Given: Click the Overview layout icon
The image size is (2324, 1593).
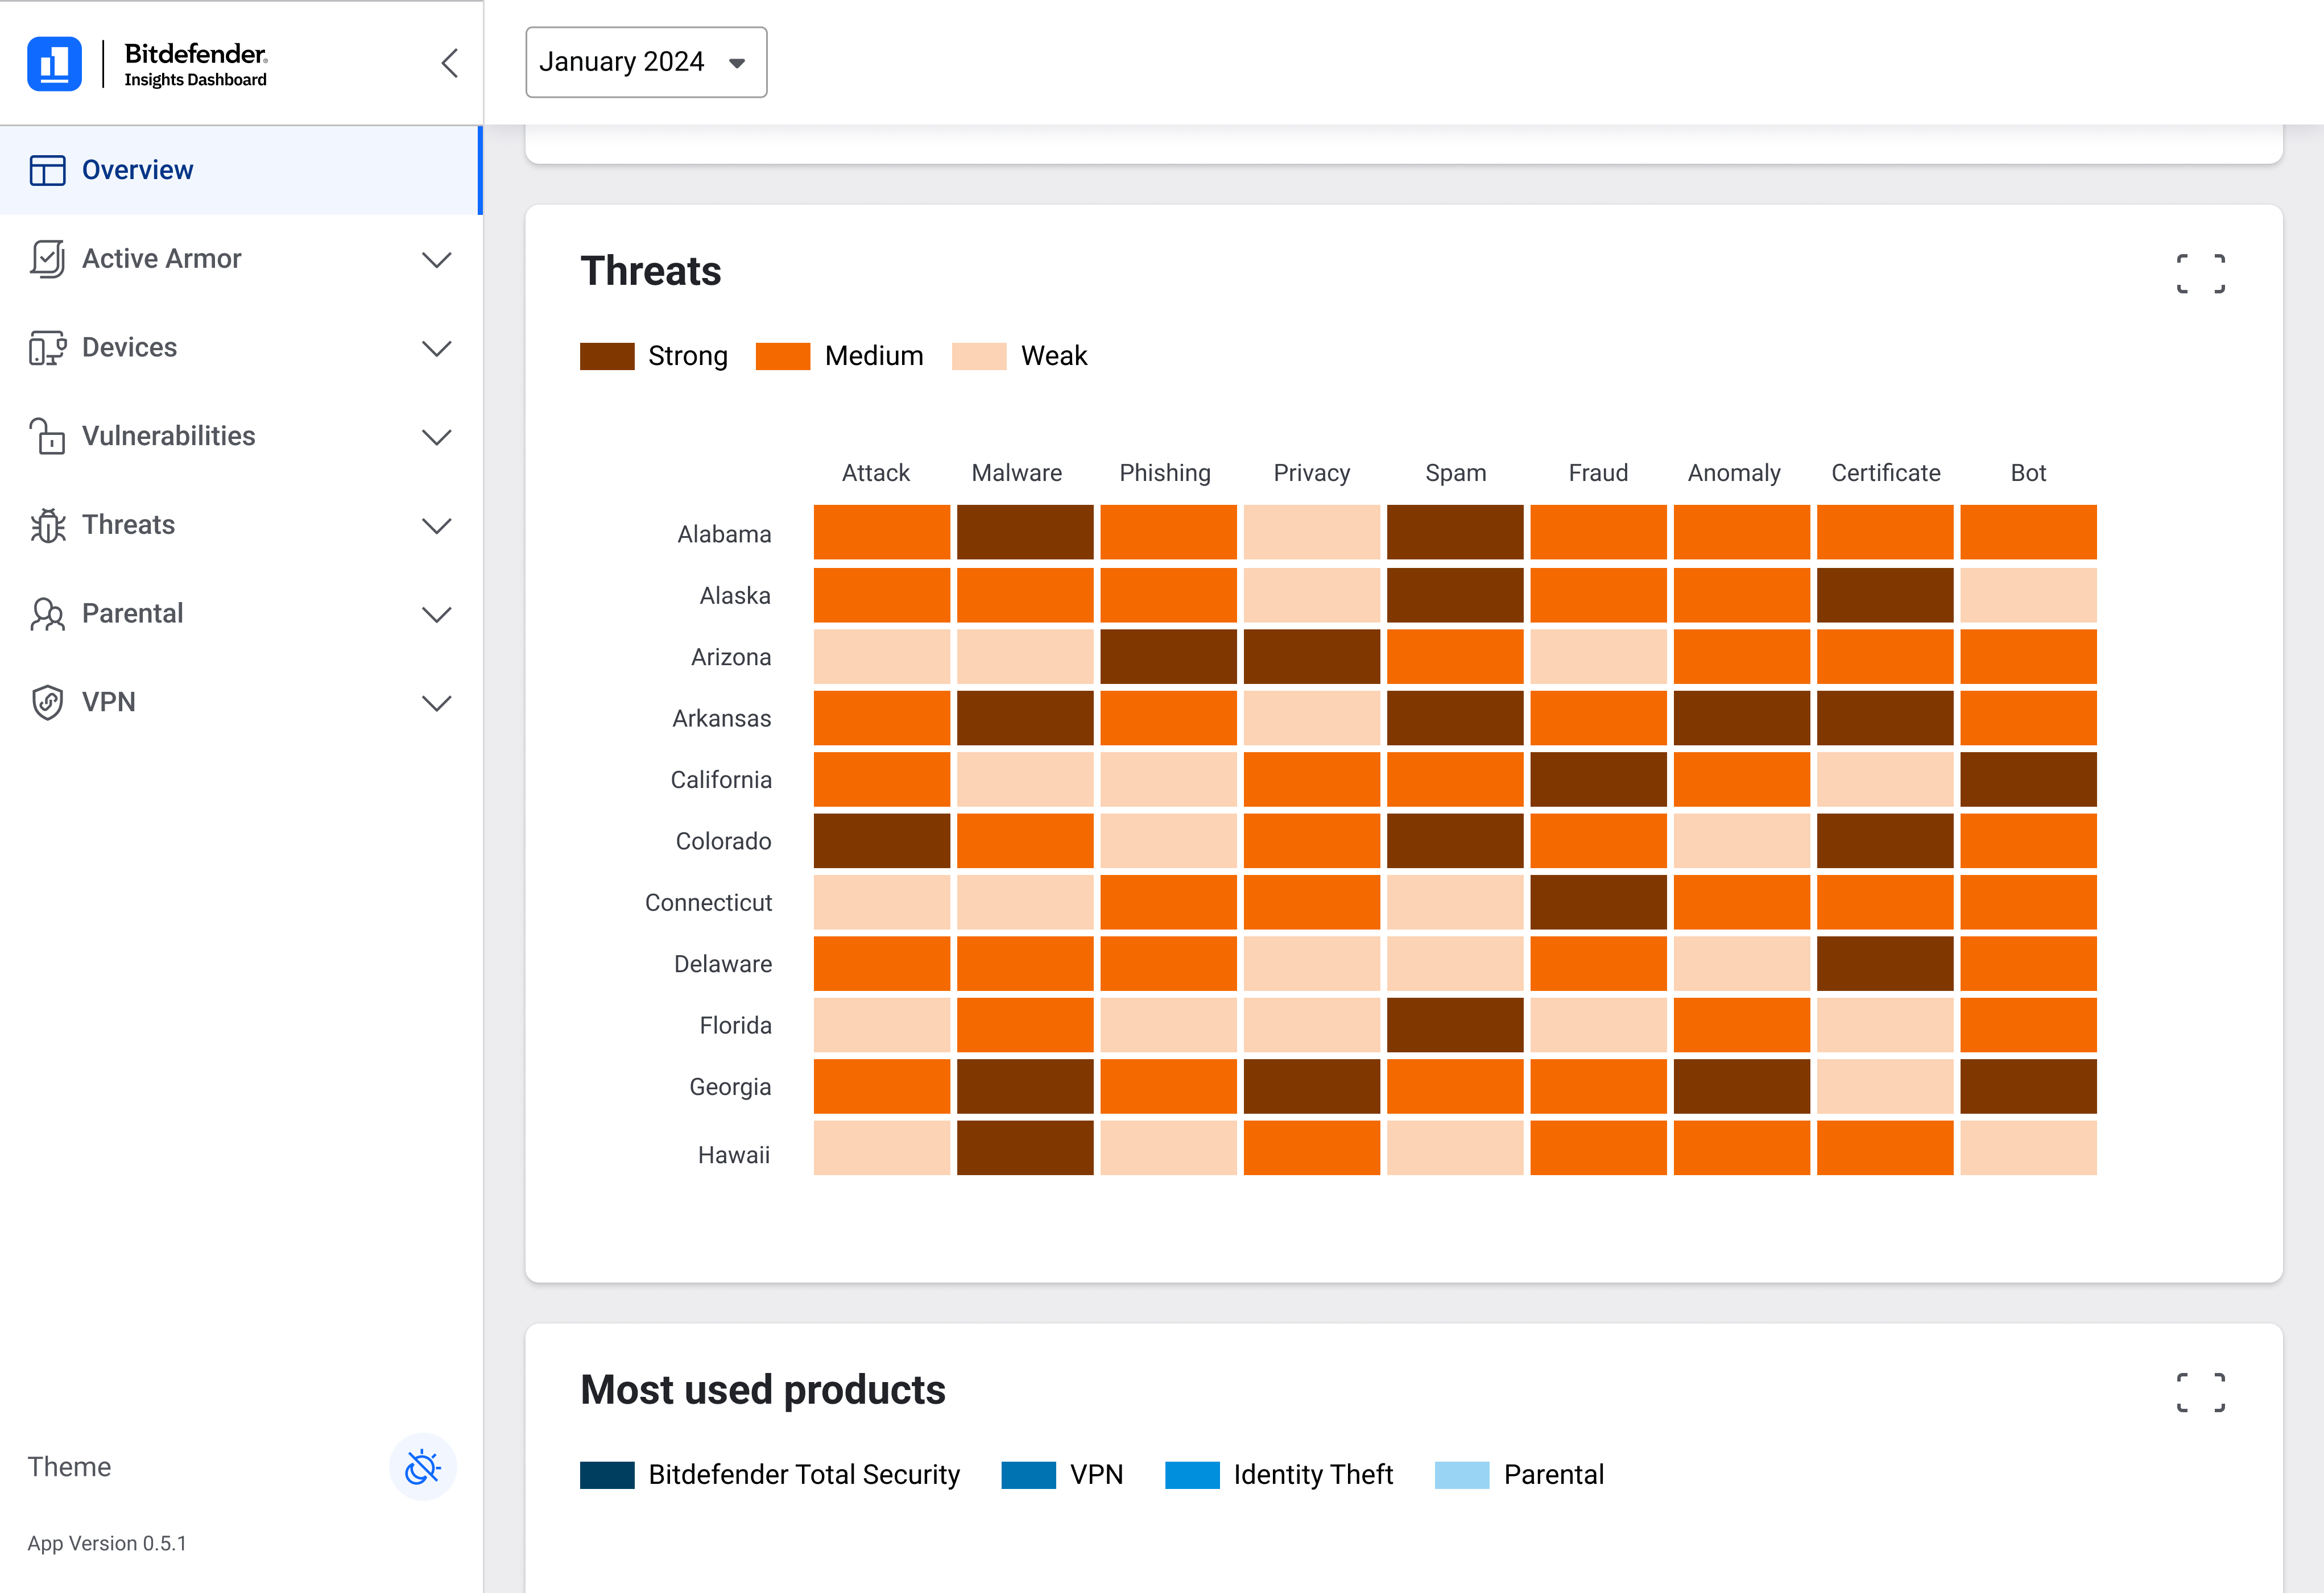Looking at the screenshot, I should (47, 170).
